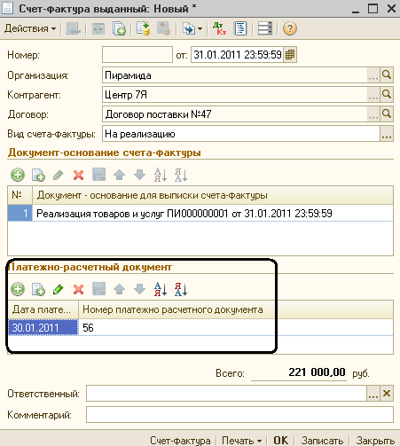Image resolution: width=400 pixels, height=446 pixels.
Task: Click the document structure report icon
Action: 240,28
